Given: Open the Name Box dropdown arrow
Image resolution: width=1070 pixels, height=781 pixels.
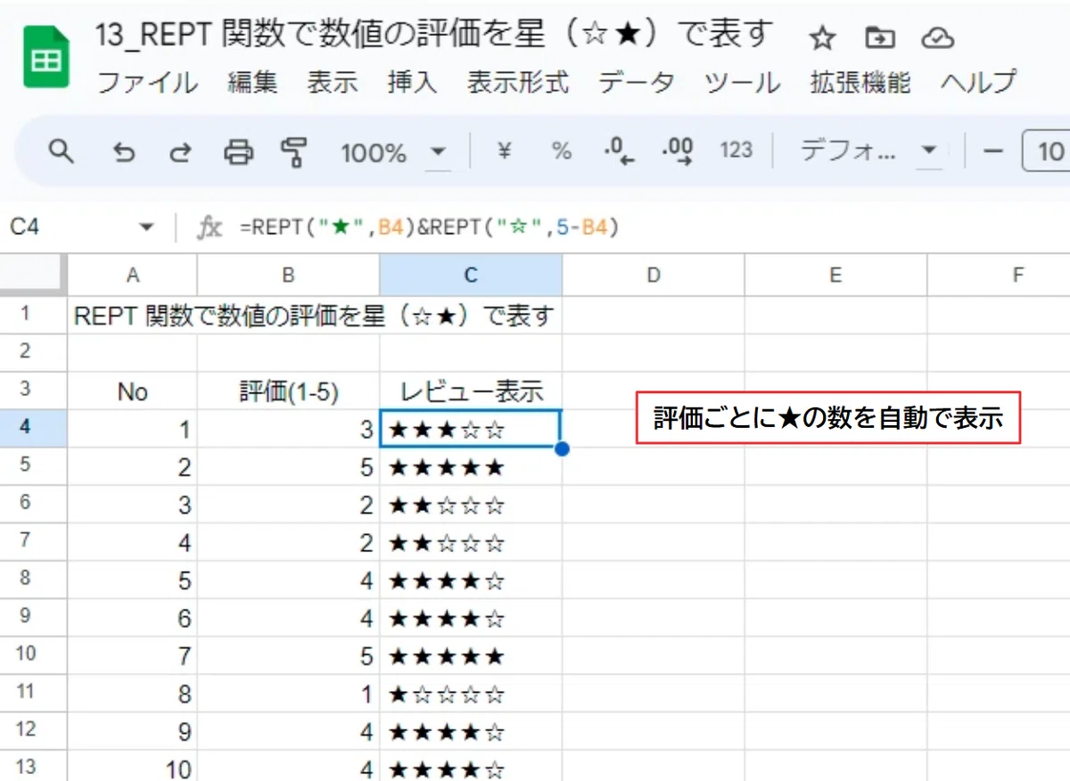Looking at the screenshot, I should 147,228.
